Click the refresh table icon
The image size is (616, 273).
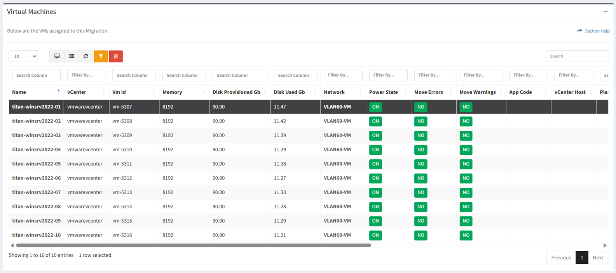86,56
